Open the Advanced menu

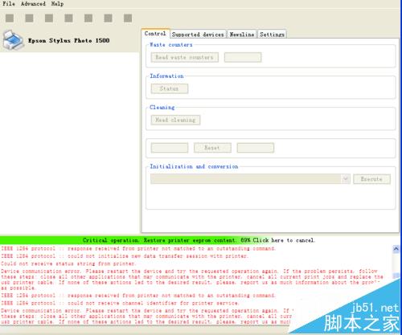pos(33,4)
